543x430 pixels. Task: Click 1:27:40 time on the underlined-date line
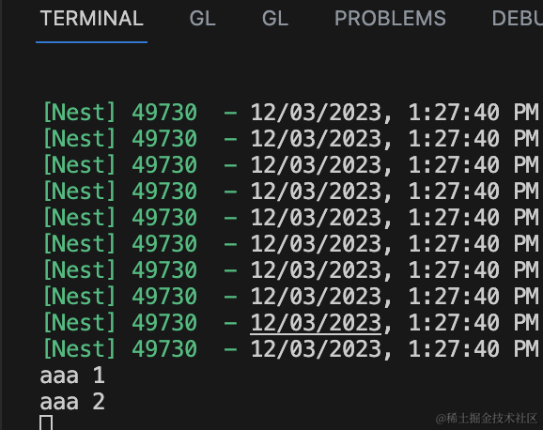pos(454,323)
